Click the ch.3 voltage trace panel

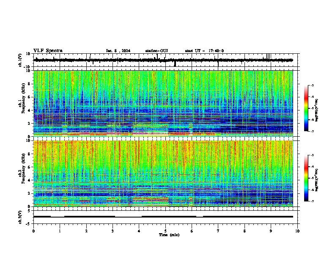coord(166,217)
